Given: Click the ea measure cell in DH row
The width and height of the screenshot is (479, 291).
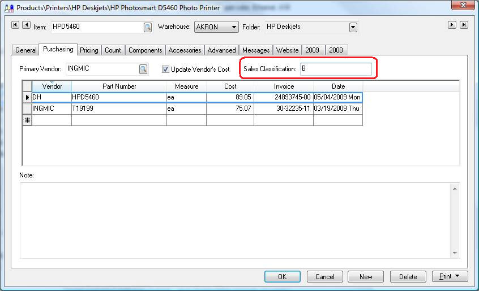Looking at the screenshot, I should (186, 98).
